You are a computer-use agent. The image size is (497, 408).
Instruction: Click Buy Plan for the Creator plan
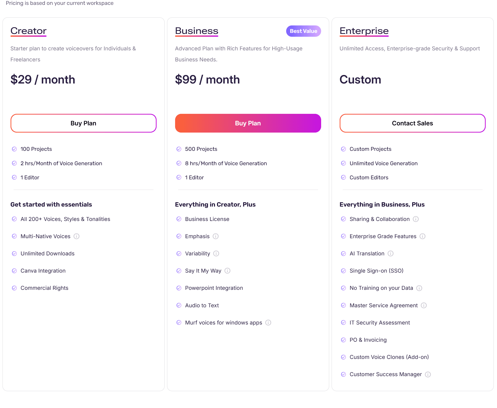coord(83,123)
